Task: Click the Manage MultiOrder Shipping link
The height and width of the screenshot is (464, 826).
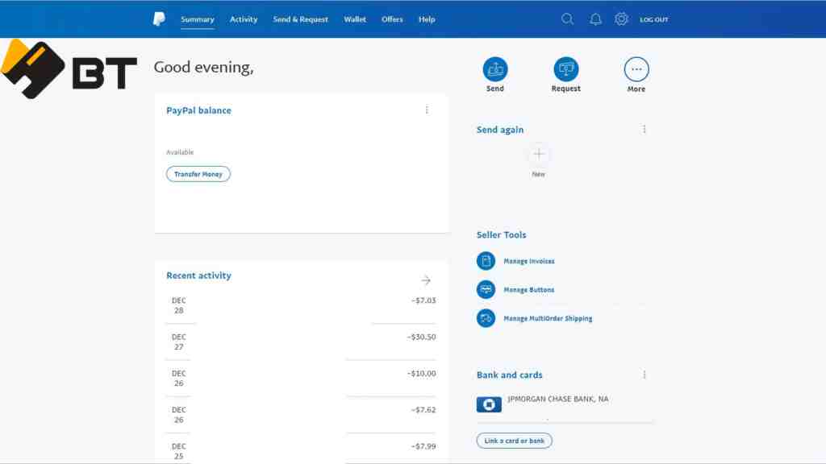Action: [x=548, y=318]
